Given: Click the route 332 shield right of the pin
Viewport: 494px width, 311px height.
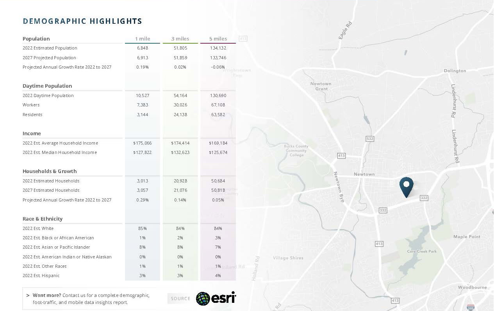Looking at the screenshot, I should tap(424, 198).
